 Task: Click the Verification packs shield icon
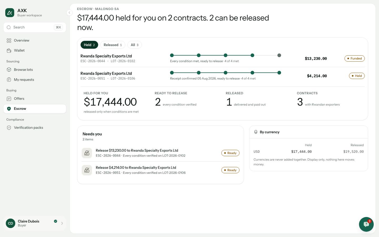[x=9, y=128]
